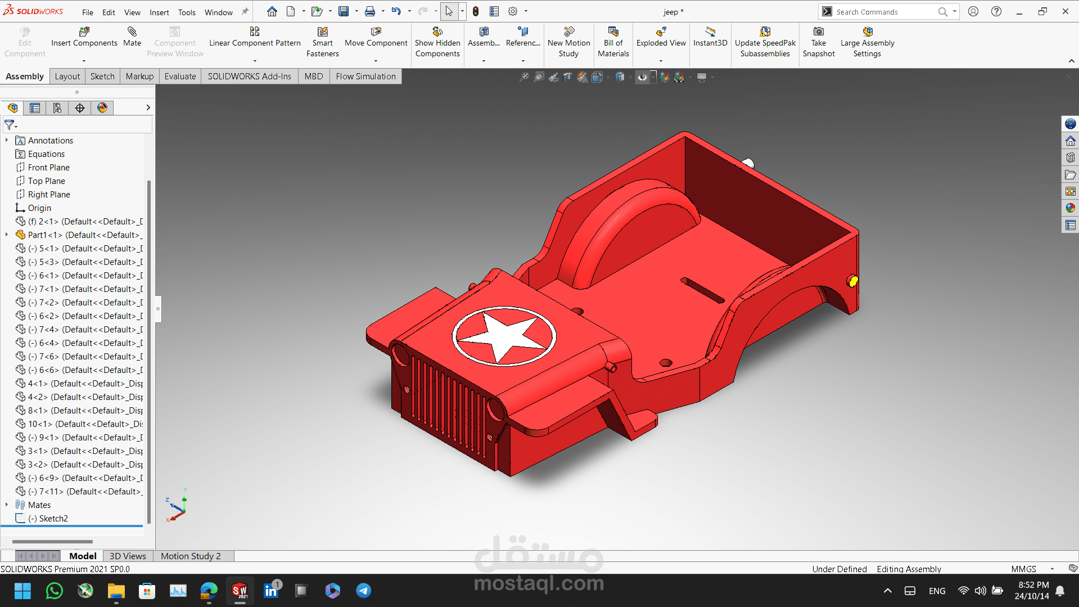The height and width of the screenshot is (607, 1079).
Task: Switch to the Evaluate ribbon tab
Action: click(180, 77)
